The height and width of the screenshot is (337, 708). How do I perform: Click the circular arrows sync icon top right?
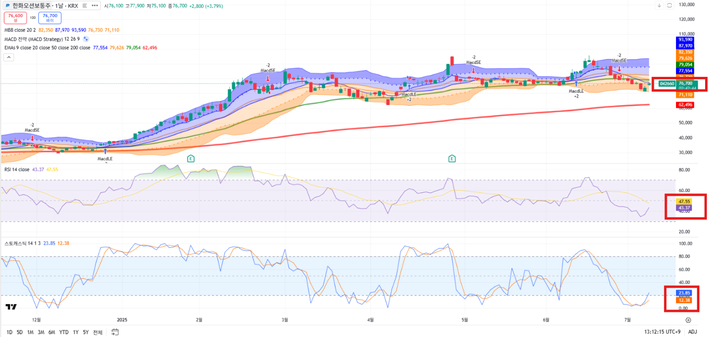[670, 5]
